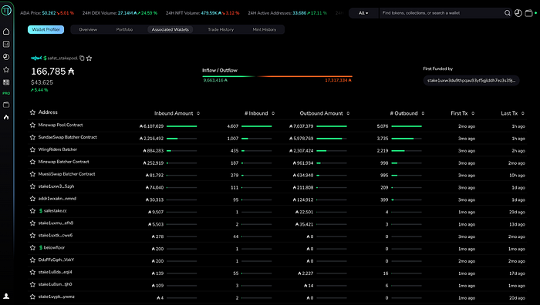Open the pie chart icon in top bar
Viewport: 540px width, 305px height.
[518, 13]
